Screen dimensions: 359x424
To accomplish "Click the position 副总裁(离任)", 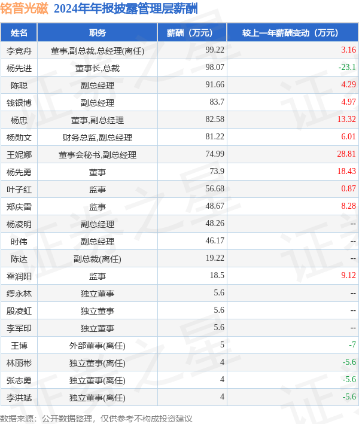I will (98, 259).
